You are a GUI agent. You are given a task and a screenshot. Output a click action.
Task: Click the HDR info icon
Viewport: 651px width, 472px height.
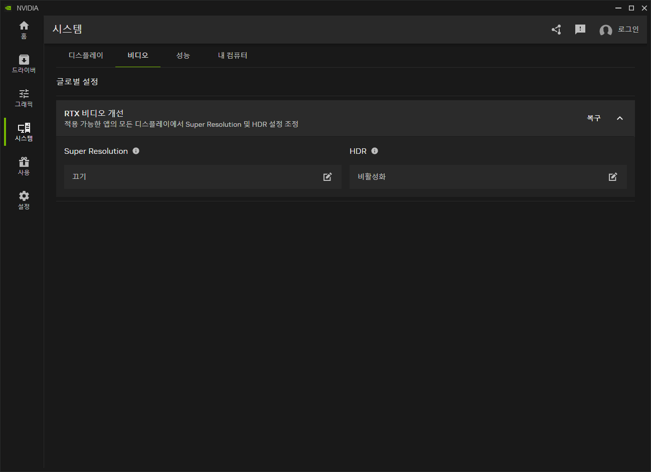[x=375, y=151]
